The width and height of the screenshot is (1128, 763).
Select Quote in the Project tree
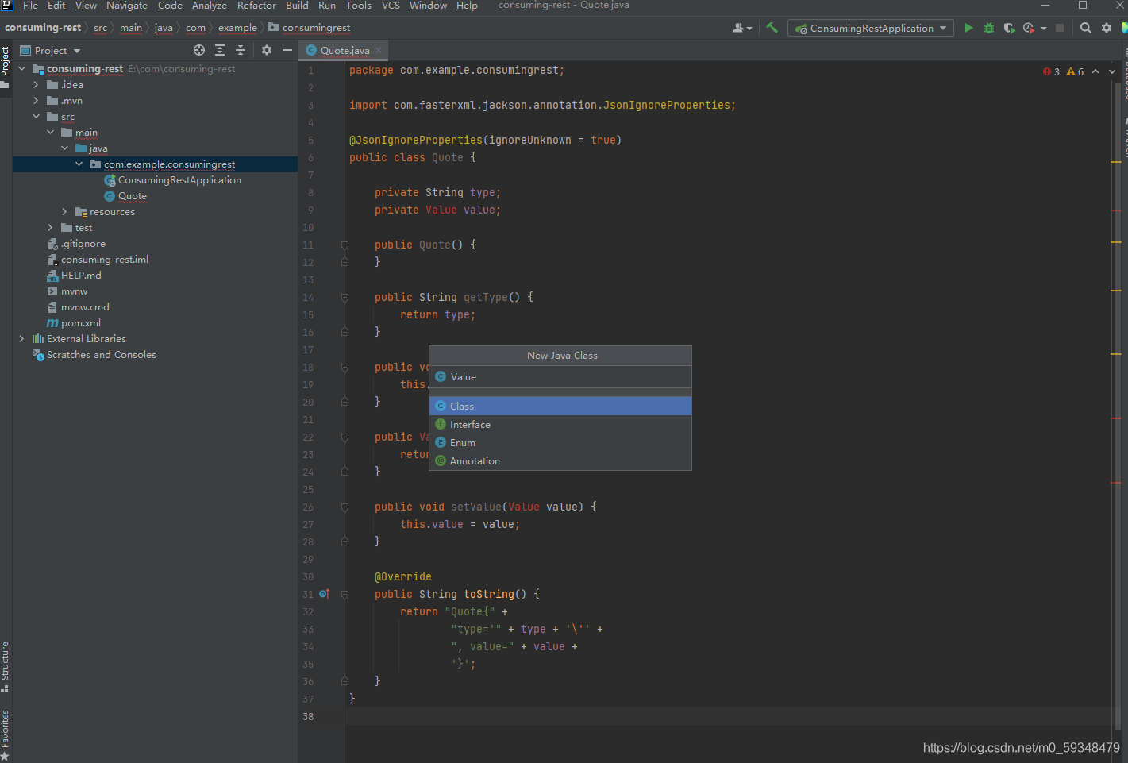[x=132, y=195]
